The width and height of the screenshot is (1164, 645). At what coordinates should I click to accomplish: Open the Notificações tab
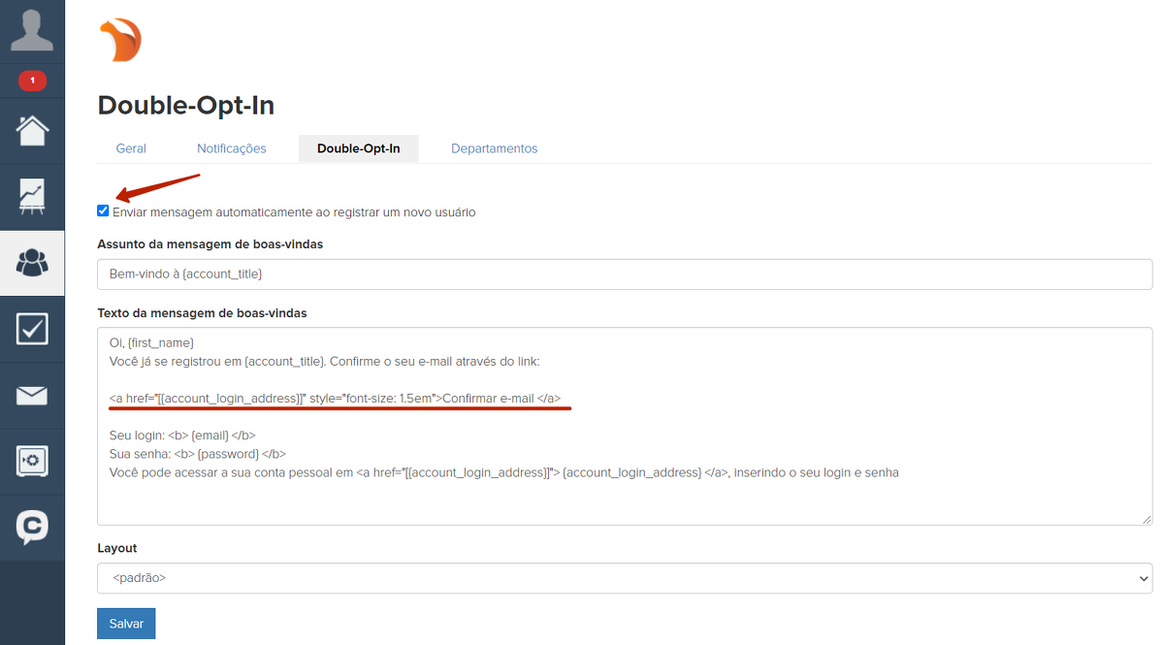231,148
